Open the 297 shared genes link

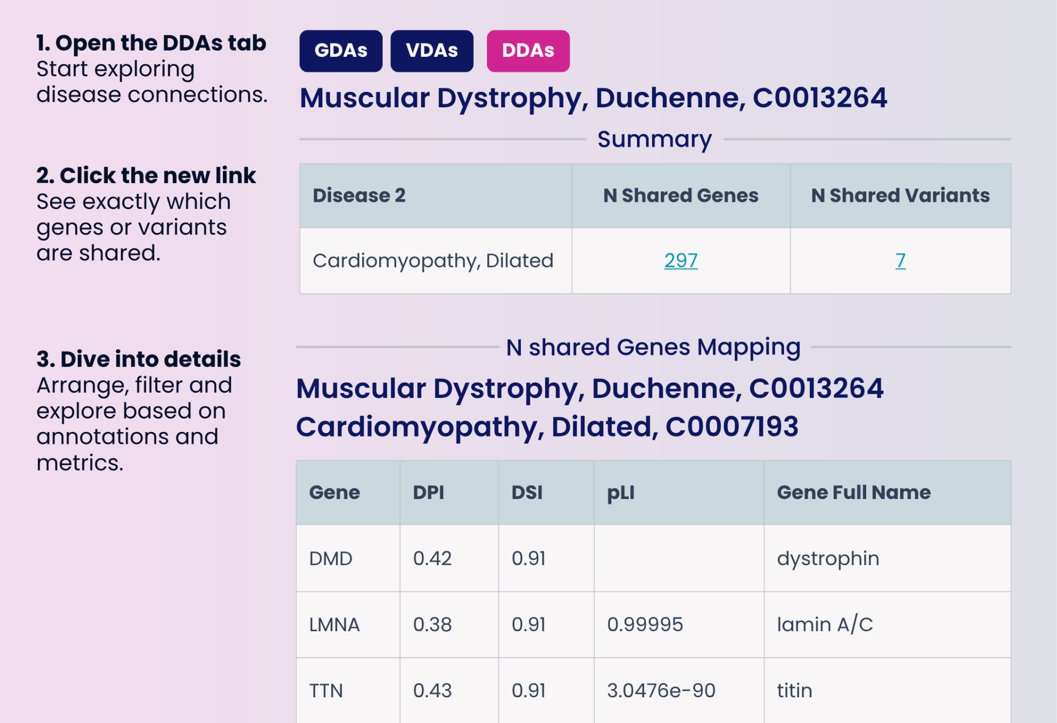(x=680, y=261)
